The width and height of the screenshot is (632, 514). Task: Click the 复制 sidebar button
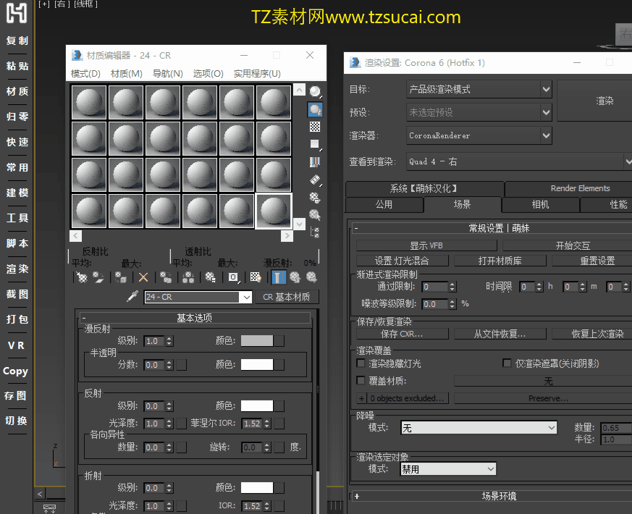pyautogui.click(x=17, y=41)
